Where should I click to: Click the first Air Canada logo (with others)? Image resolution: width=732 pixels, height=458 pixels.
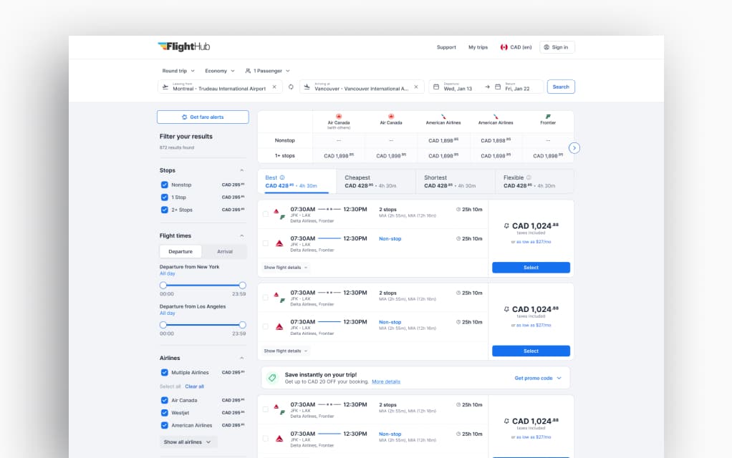[x=339, y=117]
